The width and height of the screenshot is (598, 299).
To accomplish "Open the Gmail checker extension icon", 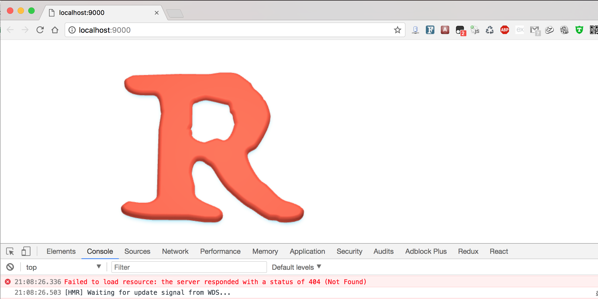I will pyautogui.click(x=535, y=30).
